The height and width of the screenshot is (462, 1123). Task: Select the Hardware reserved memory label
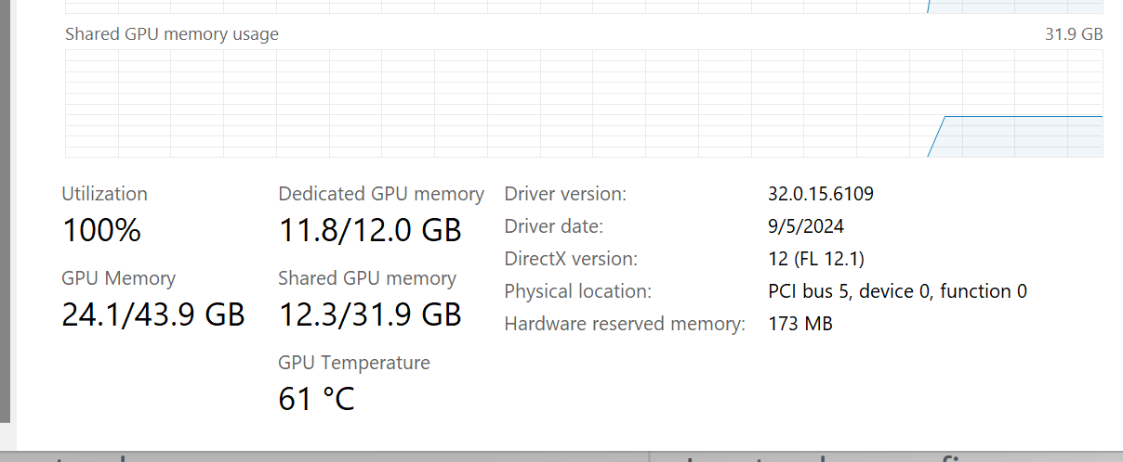pyautogui.click(x=625, y=324)
